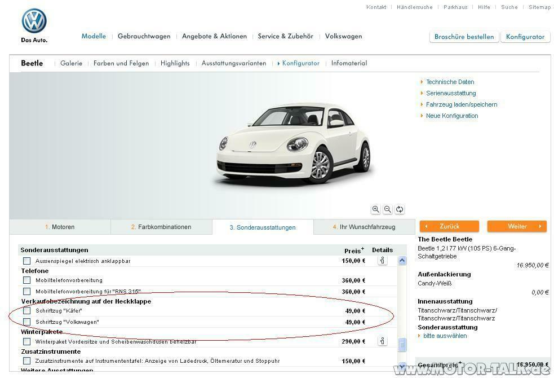This screenshot has width=554, height=378.
Task: Click the 'Candy-Weiß' paint text
Action: click(x=435, y=283)
